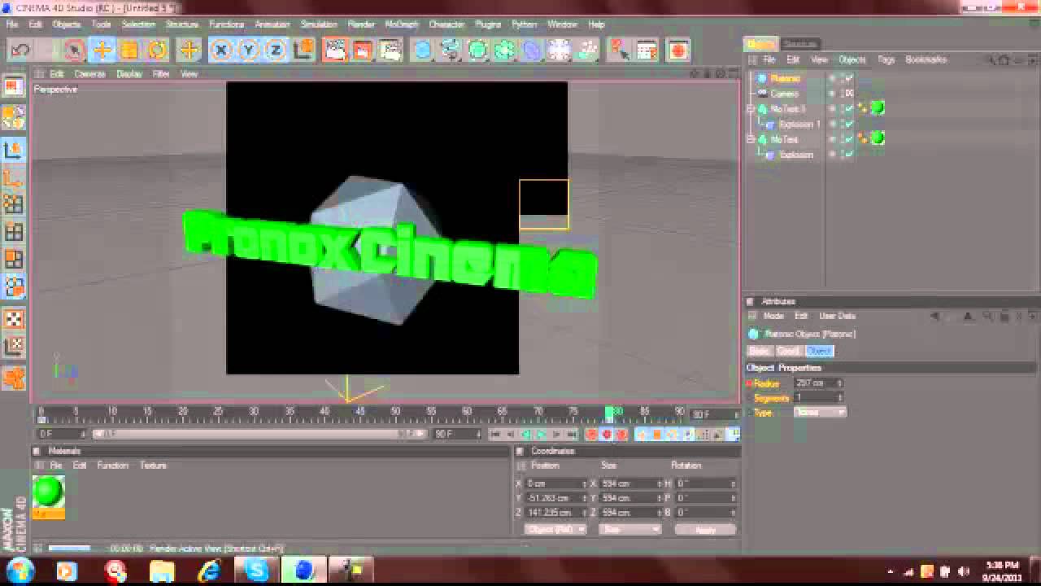Open the deformer objects icon
1041x586 pixels.
click(x=532, y=50)
